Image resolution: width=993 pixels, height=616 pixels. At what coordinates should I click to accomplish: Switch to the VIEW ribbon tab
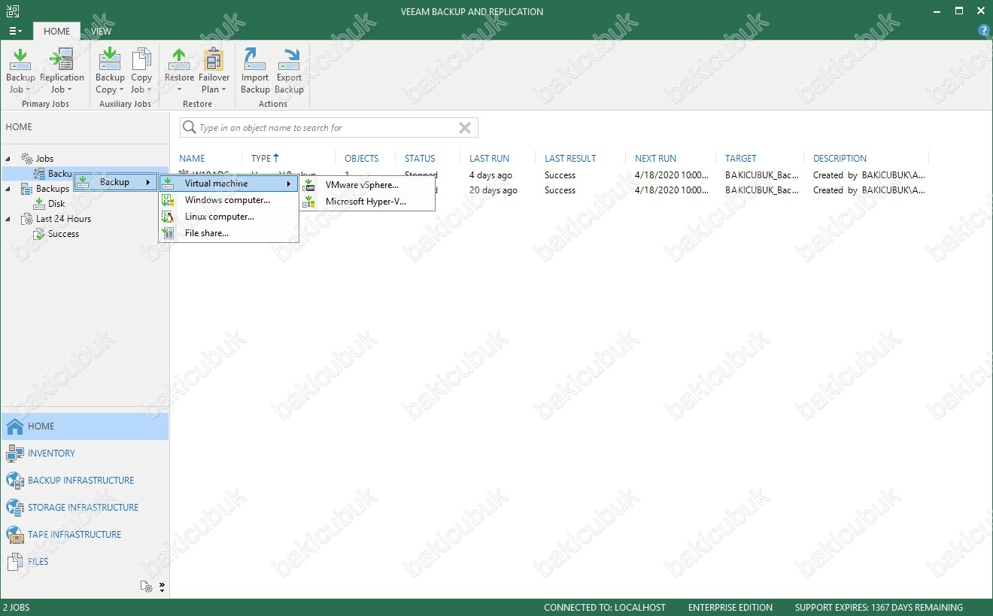102,31
